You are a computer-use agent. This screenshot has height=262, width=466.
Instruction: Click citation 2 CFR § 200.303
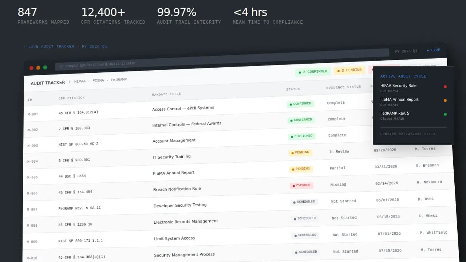tap(74, 128)
